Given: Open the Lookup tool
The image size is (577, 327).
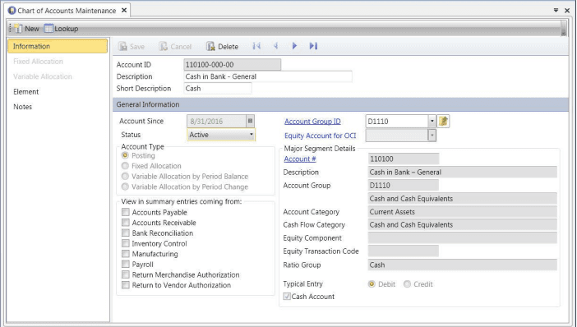Looking at the screenshot, I should [61, 28].
